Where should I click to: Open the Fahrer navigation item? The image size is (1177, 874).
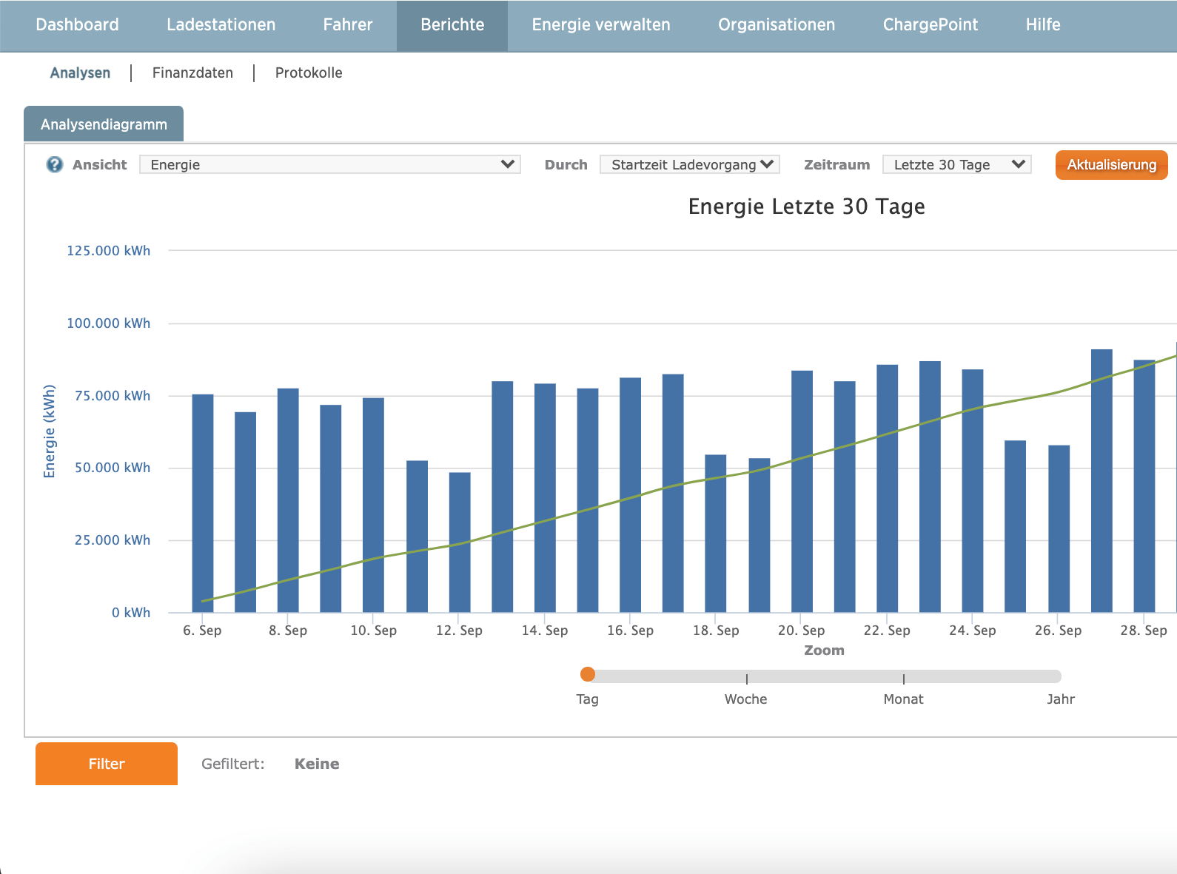click(x=348, y=25)
